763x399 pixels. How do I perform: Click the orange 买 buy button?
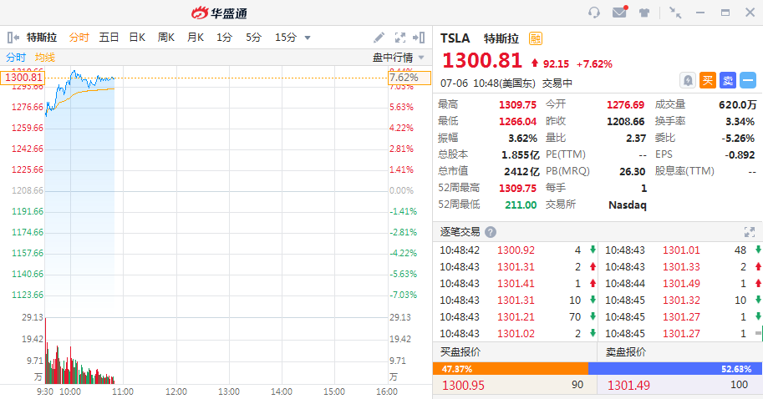[708, 80]
